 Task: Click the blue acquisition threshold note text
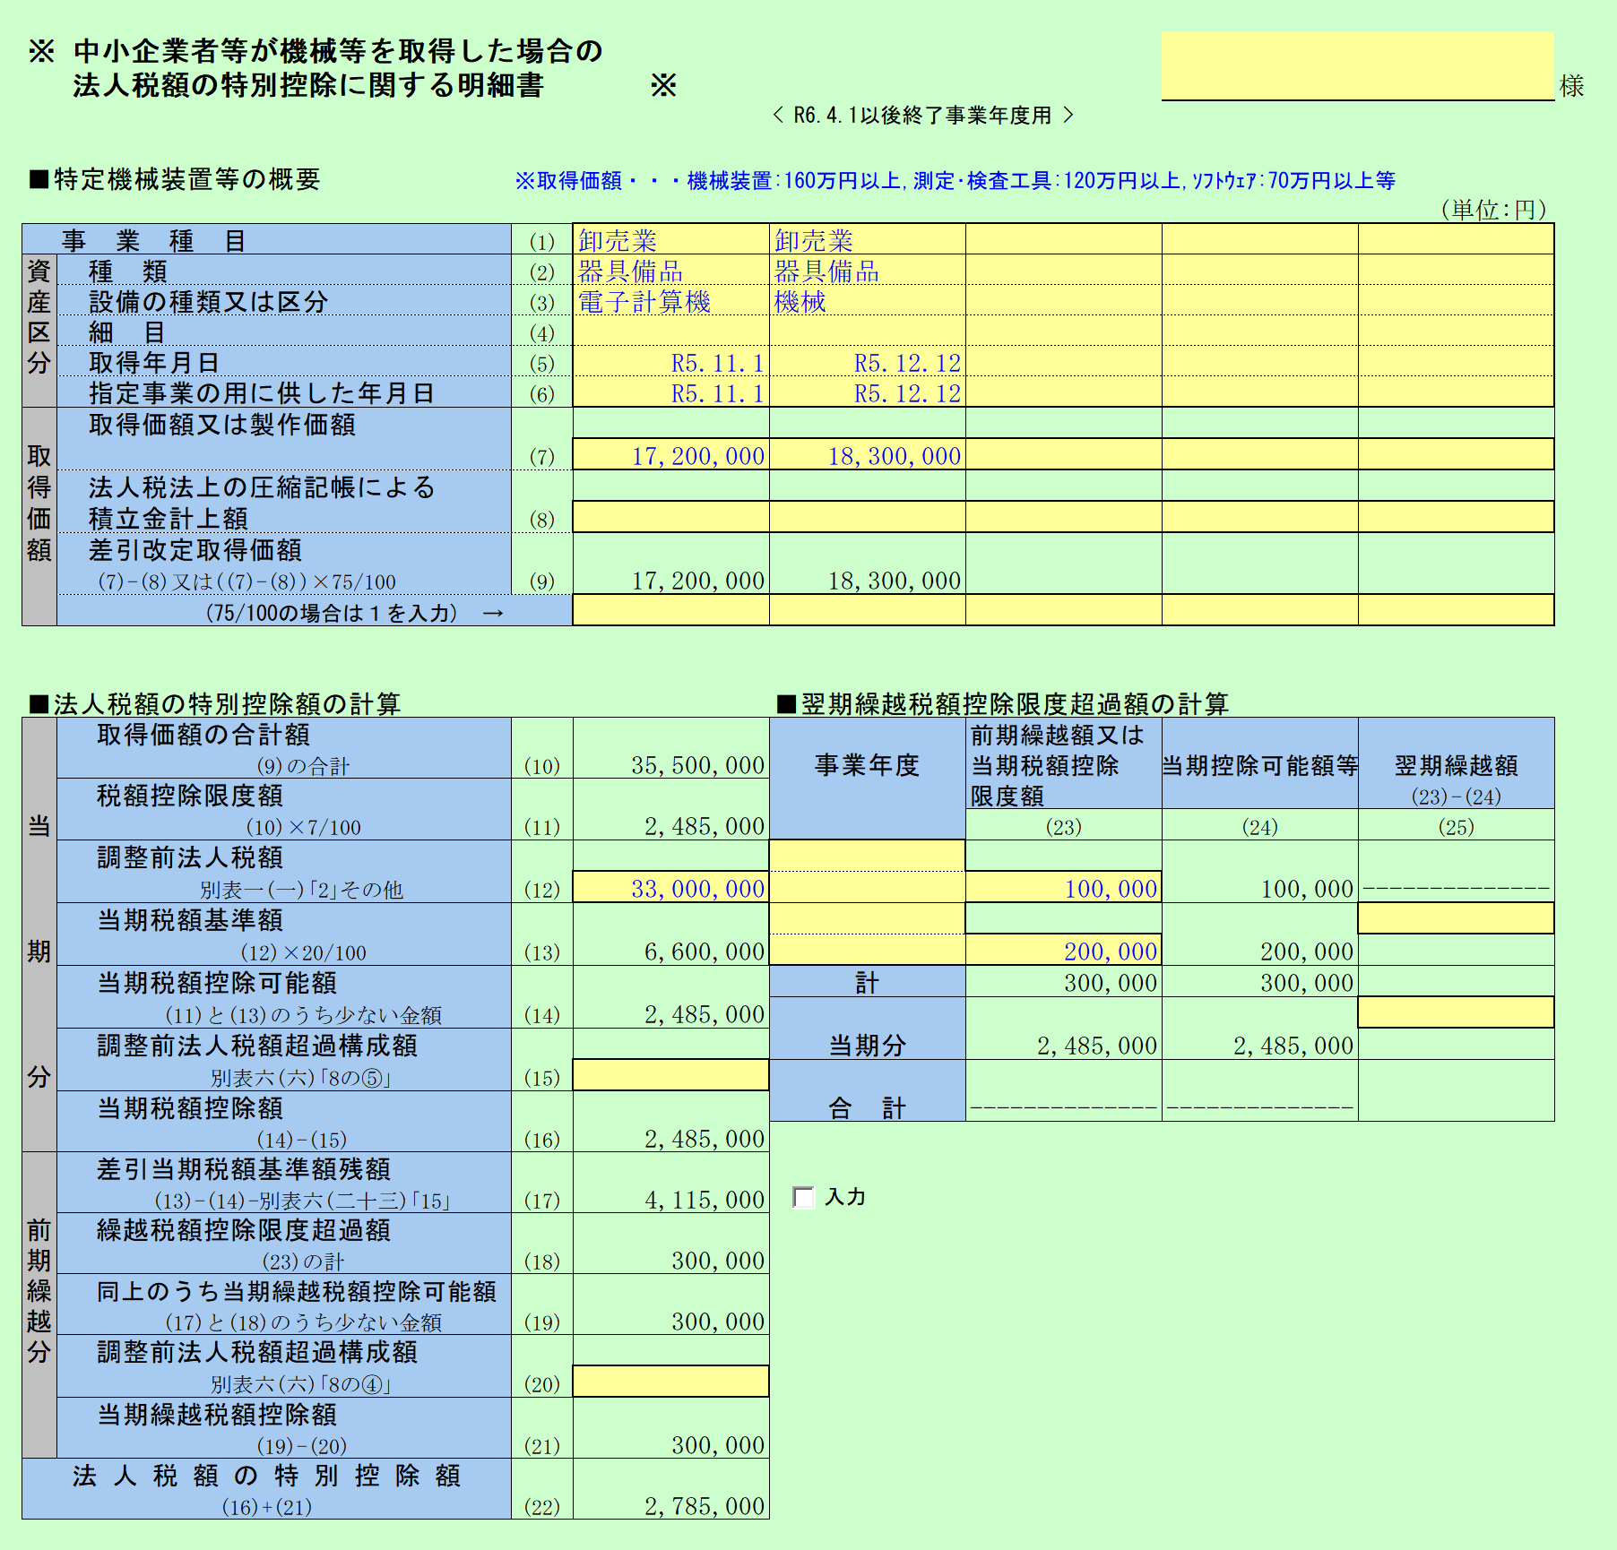click(x=955, y=181)
